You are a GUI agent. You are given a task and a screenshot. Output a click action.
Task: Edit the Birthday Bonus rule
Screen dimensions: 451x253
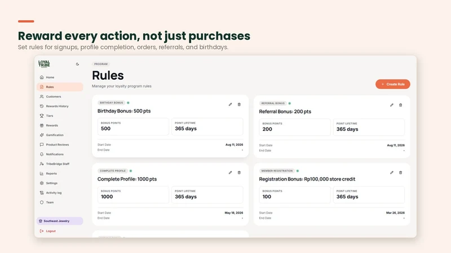(x=230, y=105)
